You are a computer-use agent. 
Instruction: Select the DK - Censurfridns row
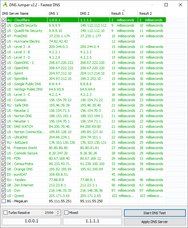coord(83,164)
